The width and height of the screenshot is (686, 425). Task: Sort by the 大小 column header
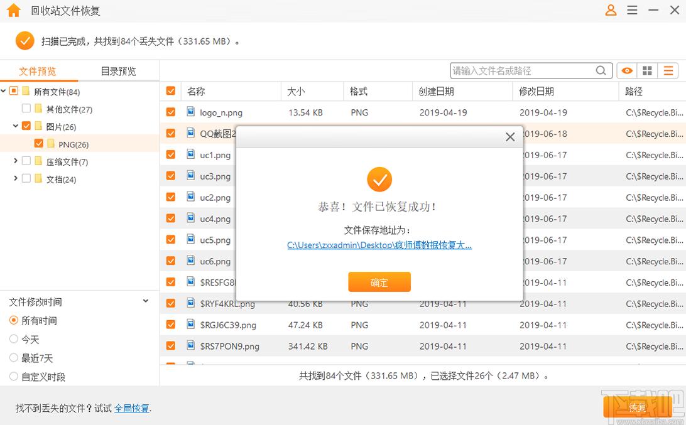click(x=296, y=92)
